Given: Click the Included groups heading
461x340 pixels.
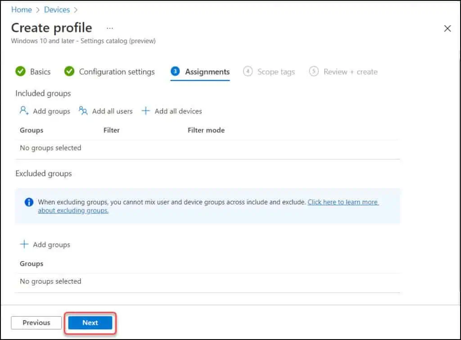Looking at the screenshot, I should point(43,93).
